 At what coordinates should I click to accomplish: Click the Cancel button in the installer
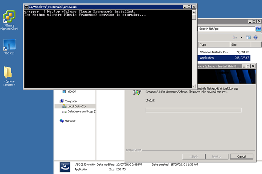(242, 156)
